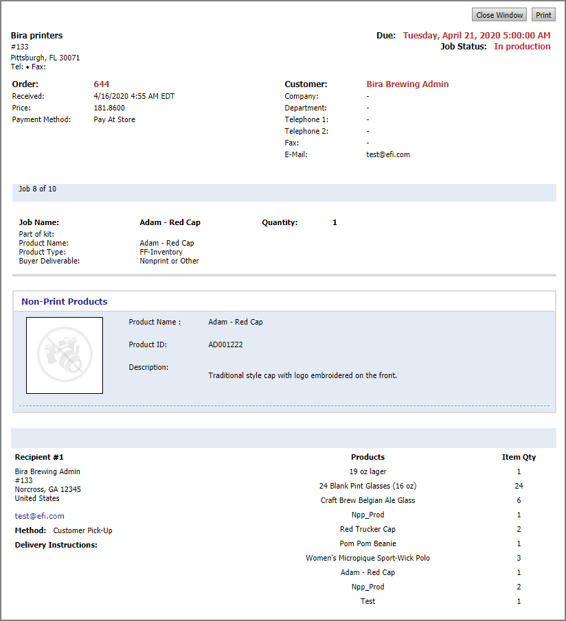Click the Bira Brewing Admin customer name
Screen dimensions: 566x621
[x=407, y=84]
